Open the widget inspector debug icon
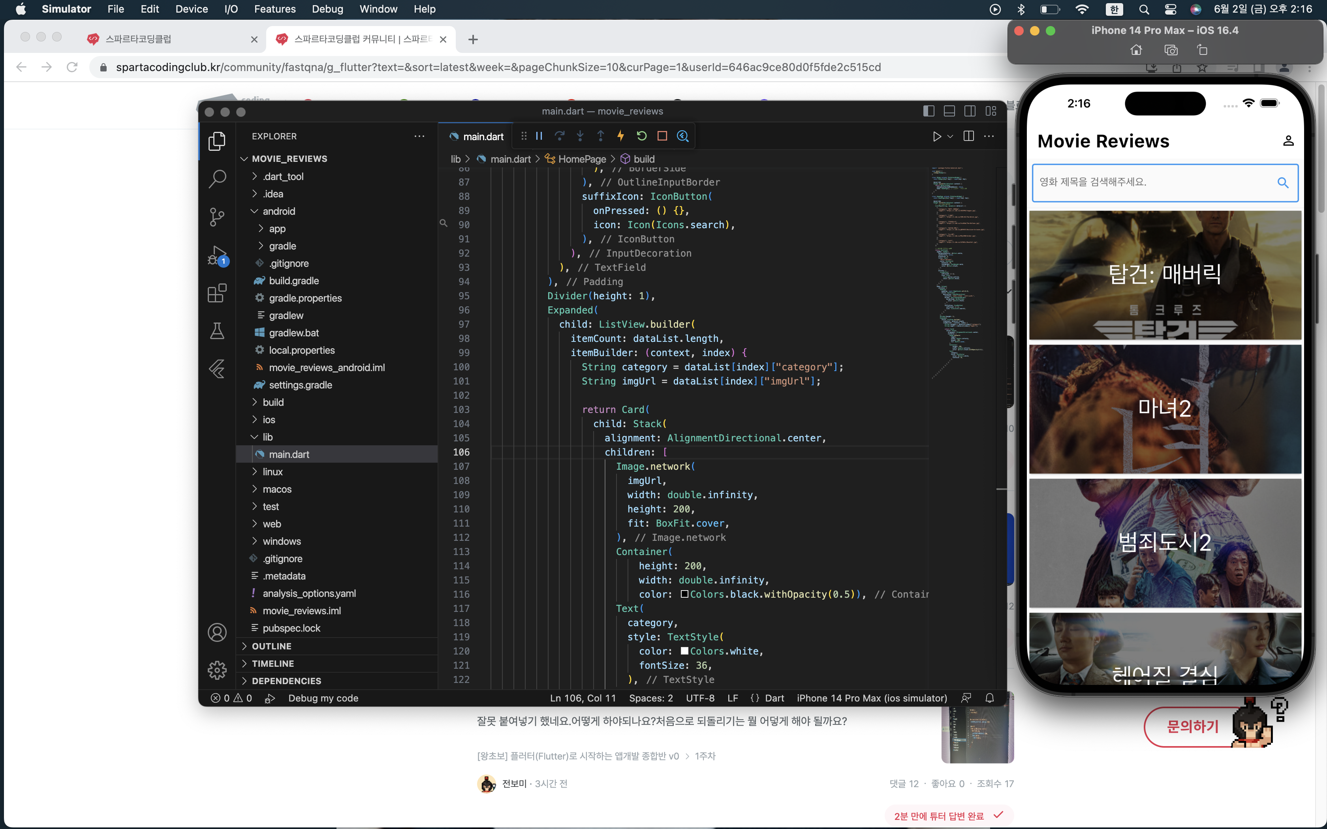This screenshot has height=829, width=1327. point(683,136)
